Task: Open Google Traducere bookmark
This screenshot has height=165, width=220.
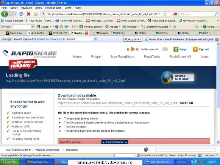Action: [12, 20]
